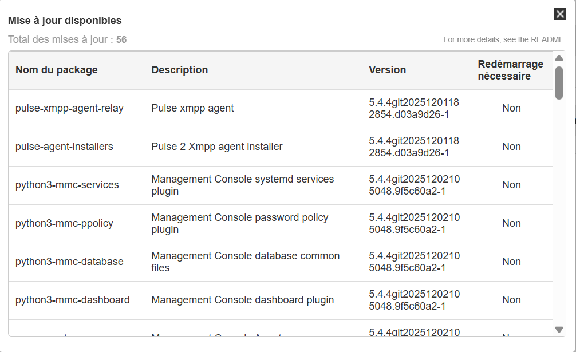Select the python3-mmc-dashboard package name
The image size is (576, 352).
coord(72,300)
